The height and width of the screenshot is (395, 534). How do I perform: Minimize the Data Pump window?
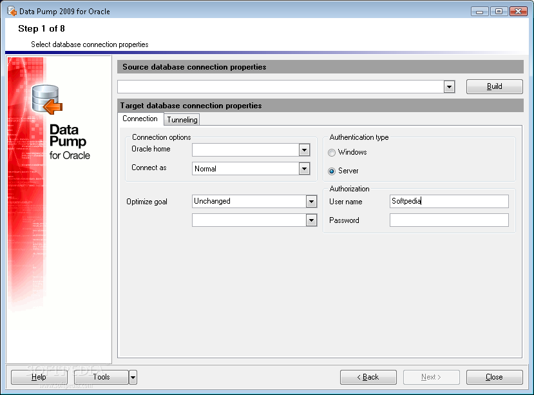click(480, 12)
